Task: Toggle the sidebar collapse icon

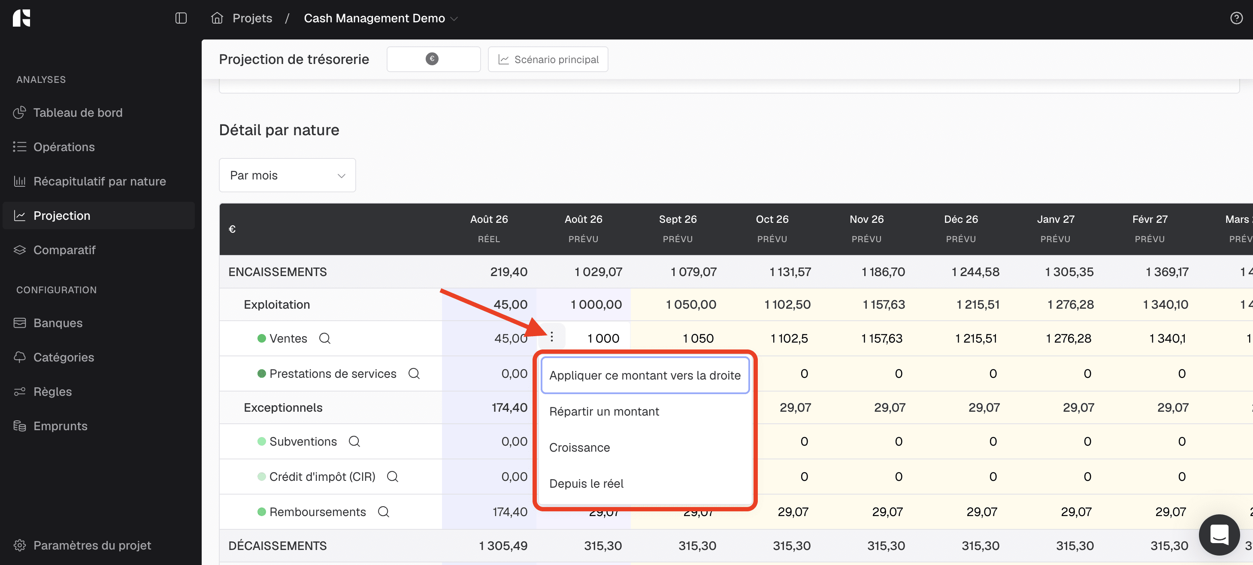Action: click(x=181, y=18)
